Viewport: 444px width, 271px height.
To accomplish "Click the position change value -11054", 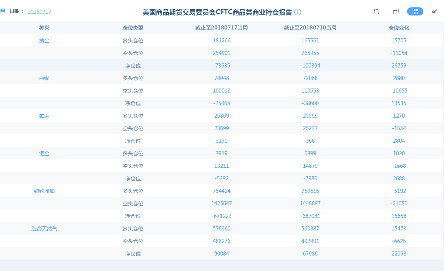I will click(x=399, y=53).
